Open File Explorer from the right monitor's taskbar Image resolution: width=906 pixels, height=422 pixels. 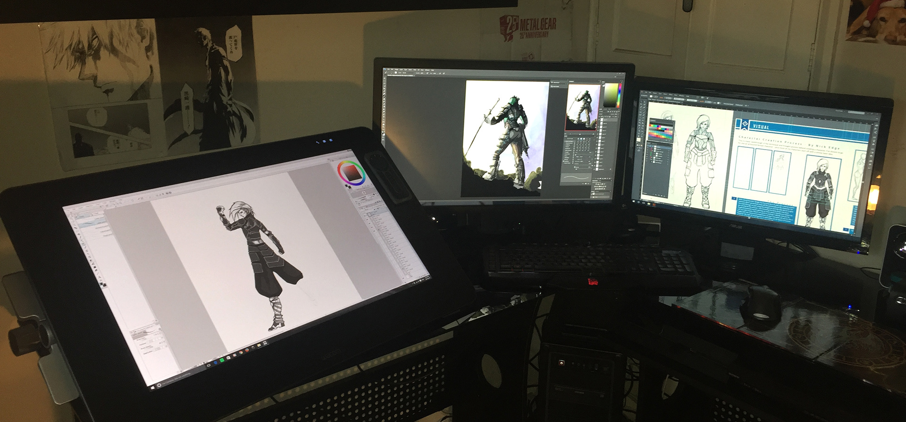649,204
